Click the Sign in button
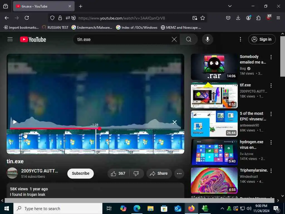285x214 pixels. tap(262, 39)
